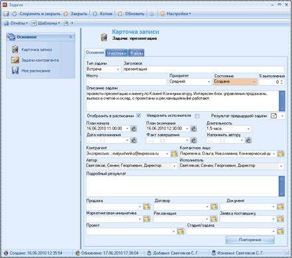Switch to the Файлы tab
The height and width of the screenshot is (258, 292).
(x=136, y=53)
